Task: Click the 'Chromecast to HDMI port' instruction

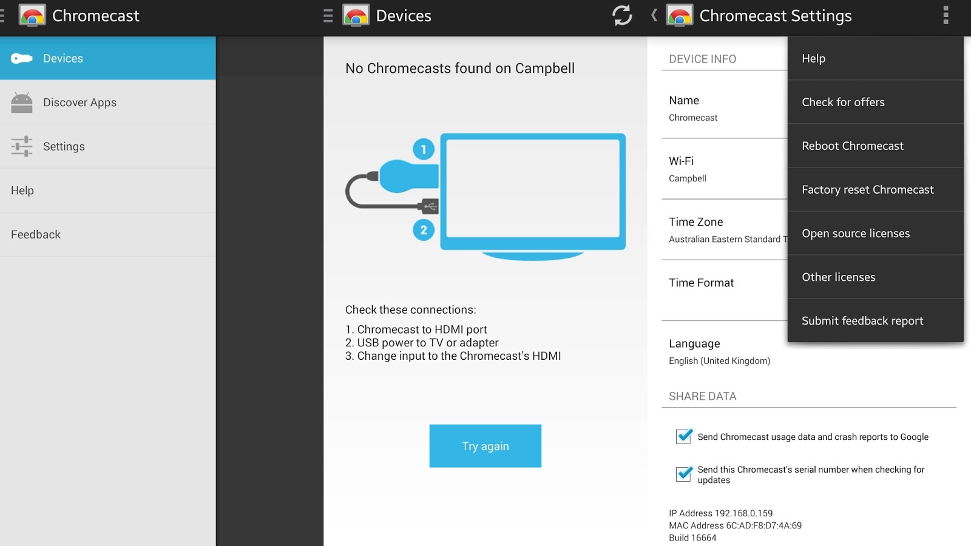Action: pyautogui.click(x=416, y=329)
